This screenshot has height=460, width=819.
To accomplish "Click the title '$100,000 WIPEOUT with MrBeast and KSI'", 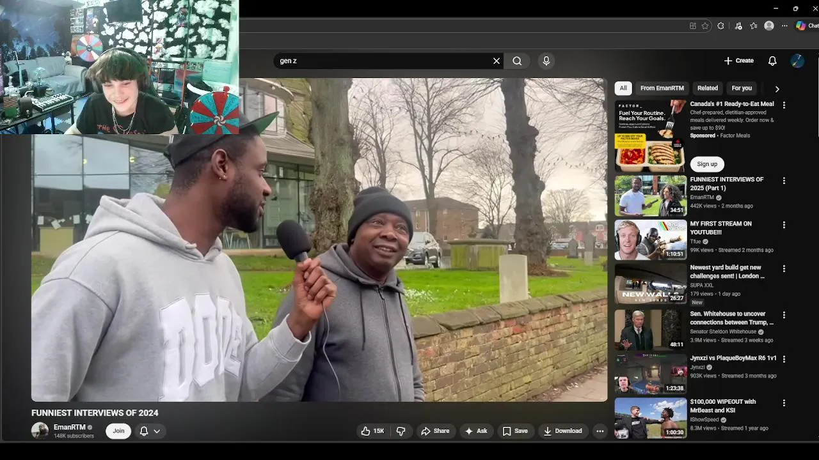I will click(x=723, y=406).
